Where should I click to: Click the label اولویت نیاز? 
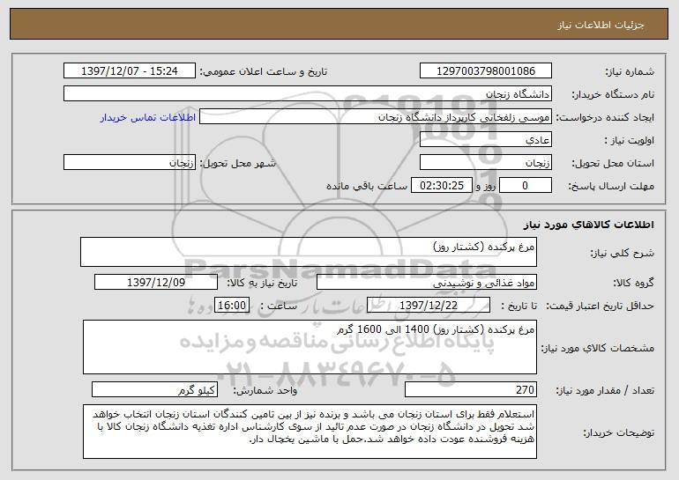tap(630, 141)
